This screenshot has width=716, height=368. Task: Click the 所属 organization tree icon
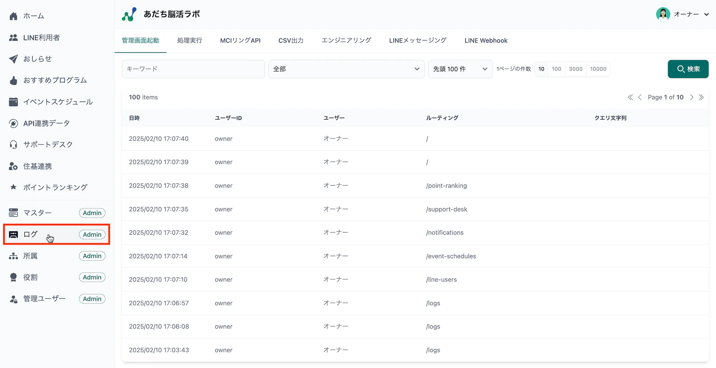(x=13, y=256)
